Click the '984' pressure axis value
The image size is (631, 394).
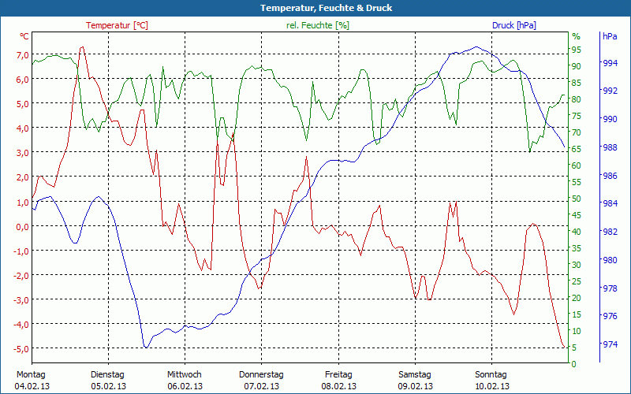point(610,204)
